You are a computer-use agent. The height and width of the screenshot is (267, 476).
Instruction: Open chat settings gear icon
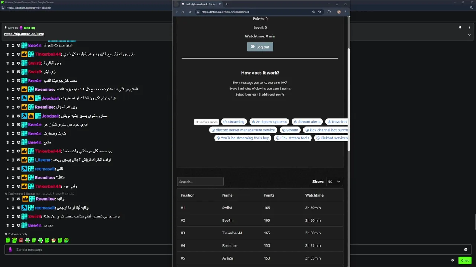point(453,260)
